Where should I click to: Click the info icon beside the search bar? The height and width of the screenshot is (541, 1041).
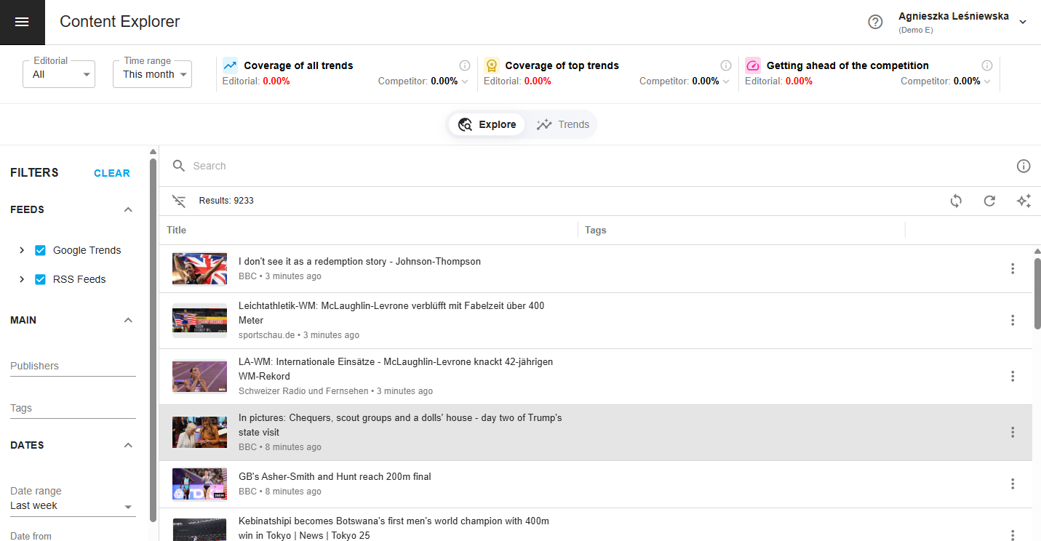point(1023,167)
